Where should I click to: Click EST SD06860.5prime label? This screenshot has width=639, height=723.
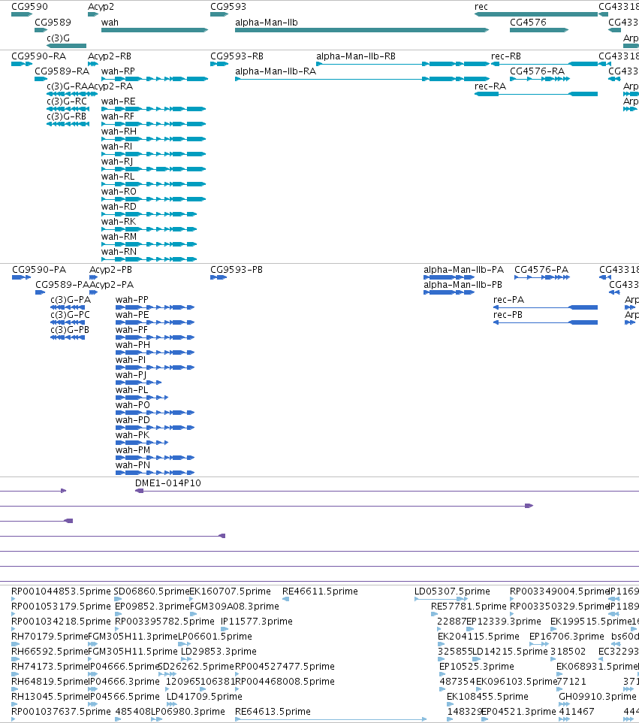tap(152, 591)
